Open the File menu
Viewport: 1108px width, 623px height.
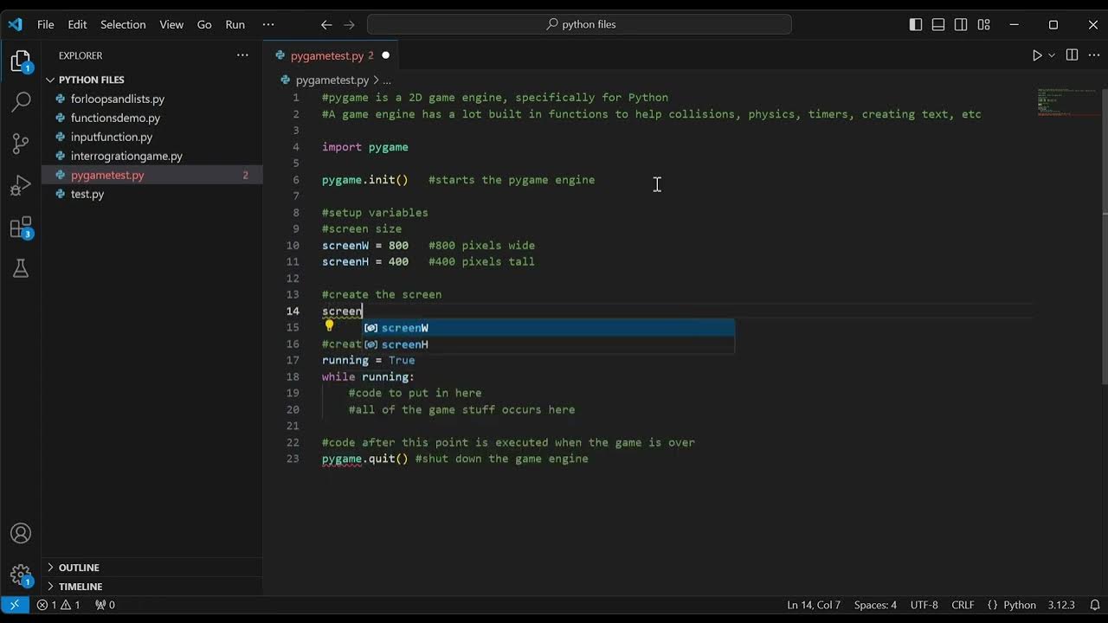pos(46,24)
